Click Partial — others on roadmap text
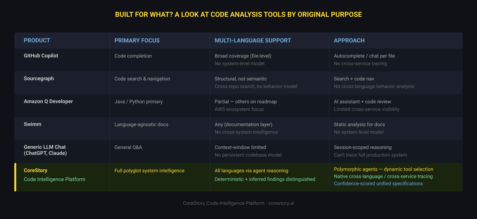The image size is (477, 219). point(246,102)
